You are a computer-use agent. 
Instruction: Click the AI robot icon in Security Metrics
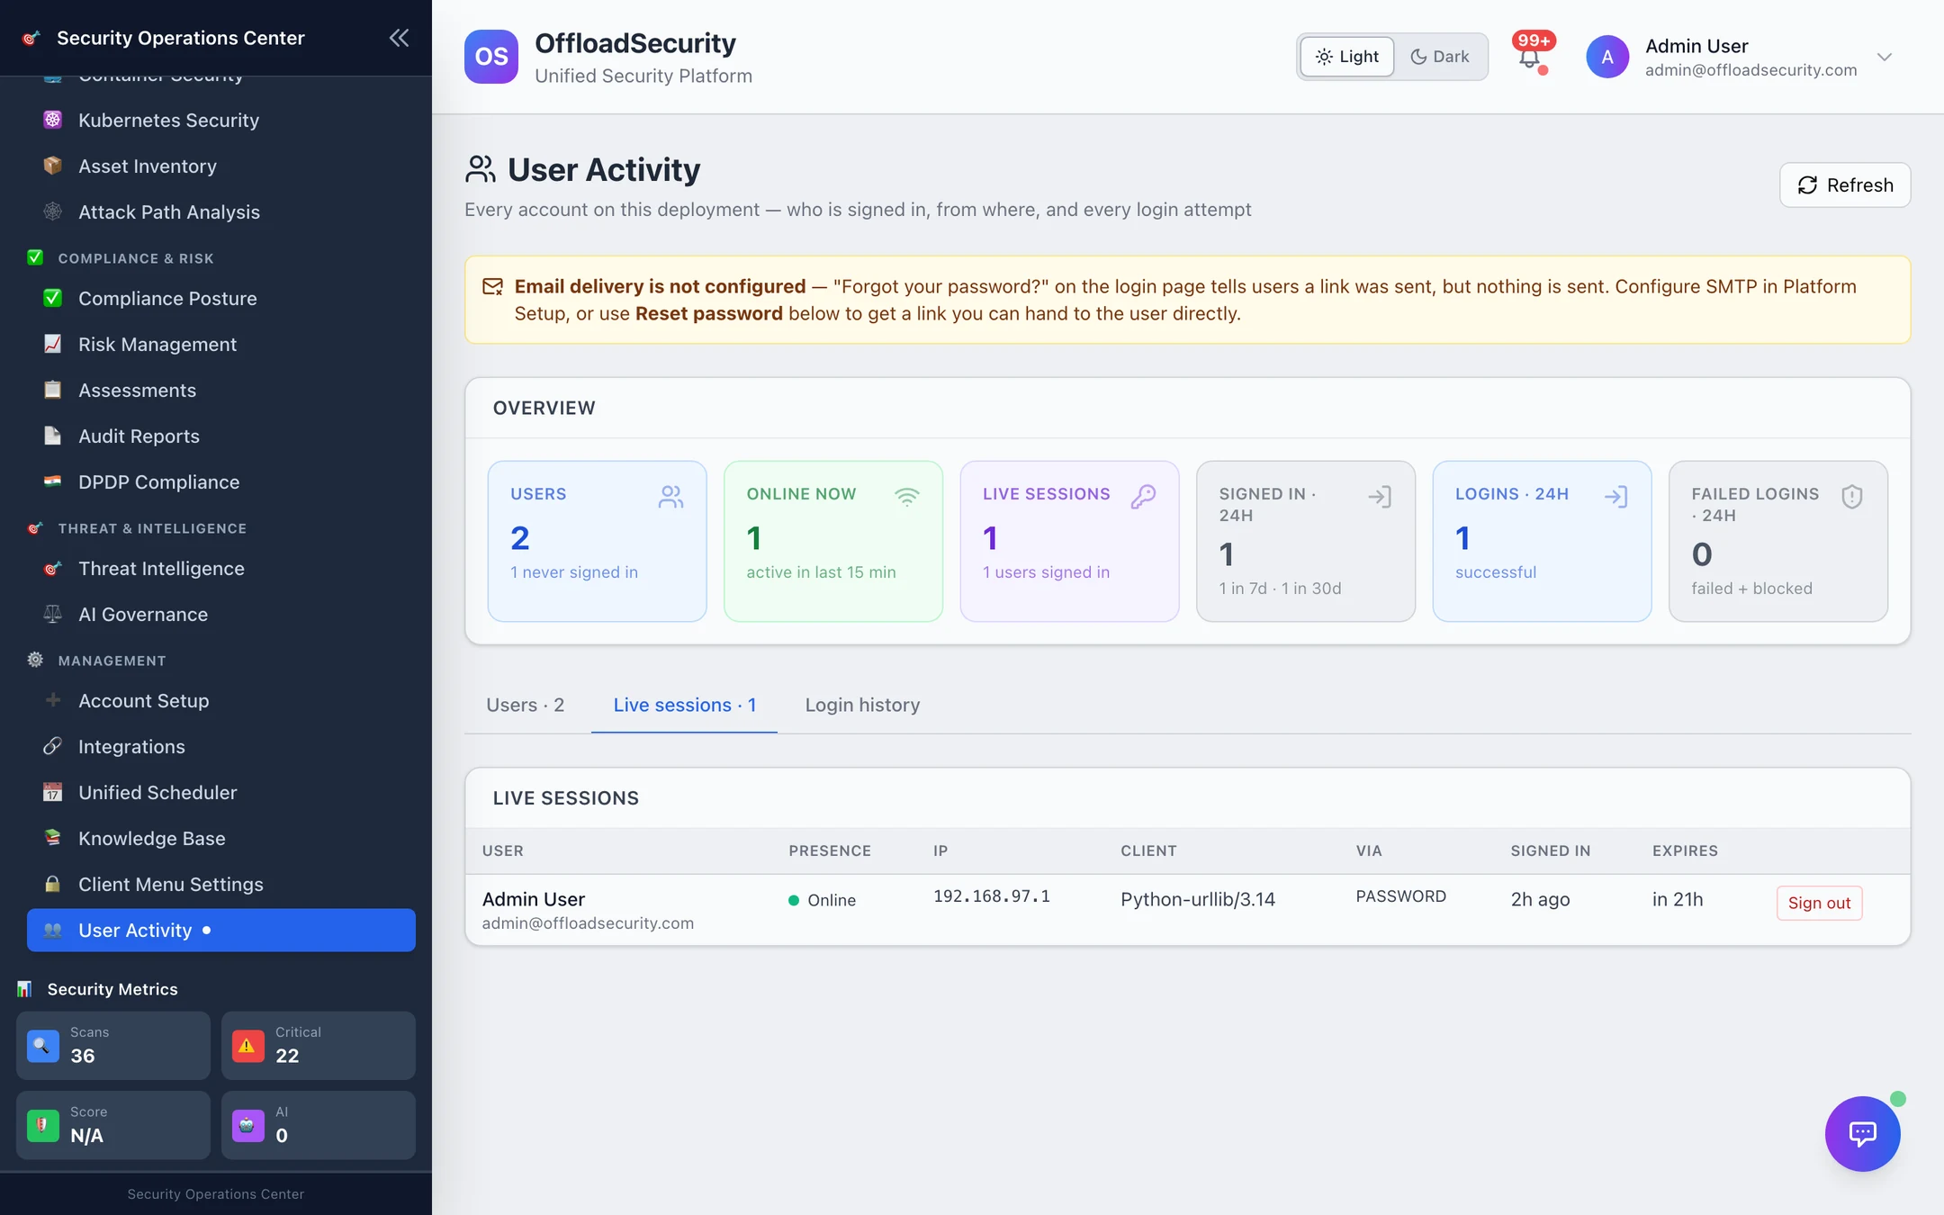point(248,1125)
